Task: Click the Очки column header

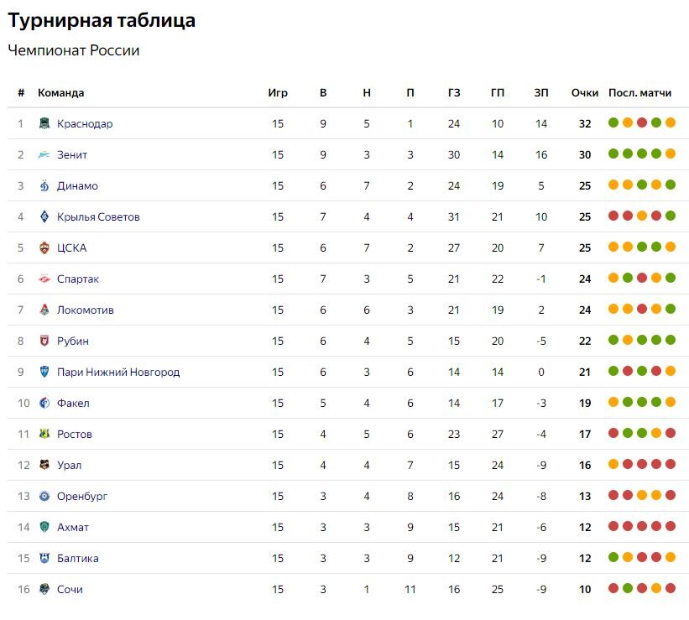Action: (584, 93)
